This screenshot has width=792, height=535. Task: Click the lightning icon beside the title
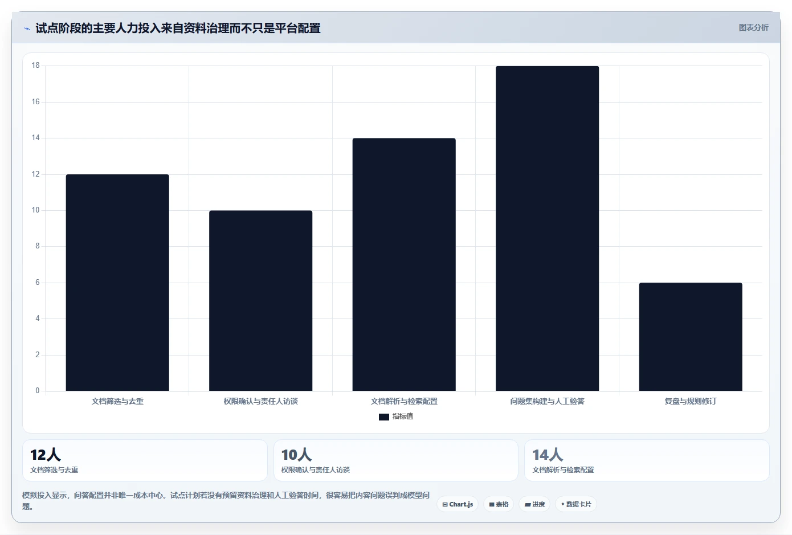pyautogui.click(x=27, y=28)
